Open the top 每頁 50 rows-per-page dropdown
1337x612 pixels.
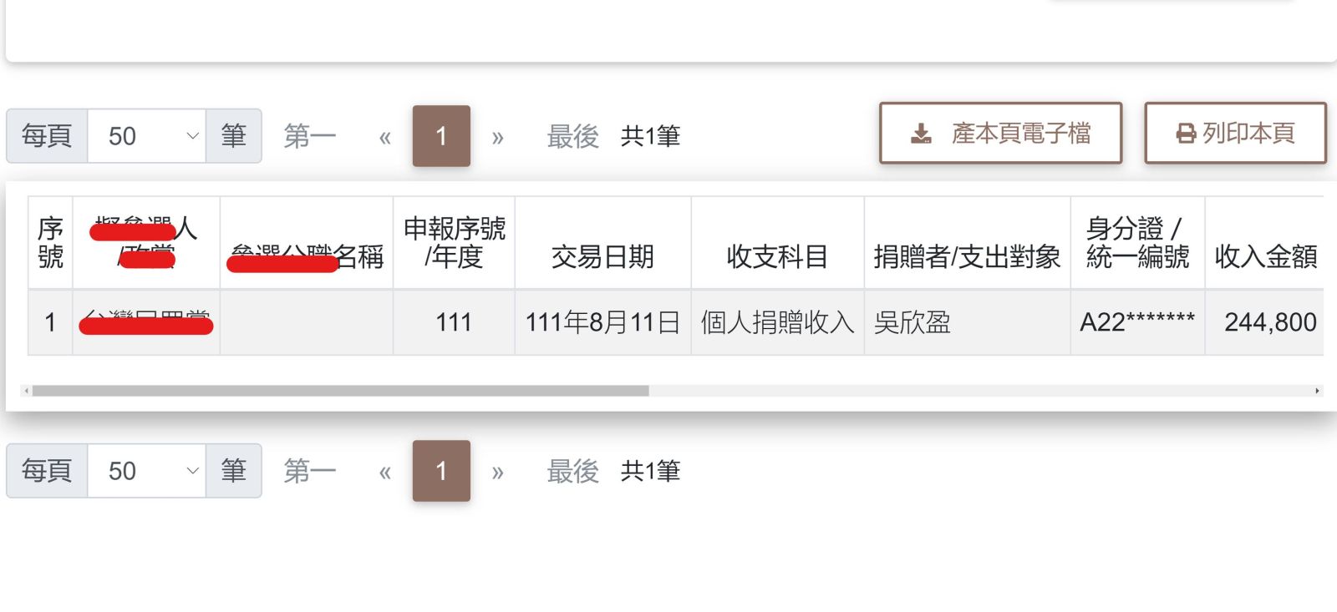146,136
